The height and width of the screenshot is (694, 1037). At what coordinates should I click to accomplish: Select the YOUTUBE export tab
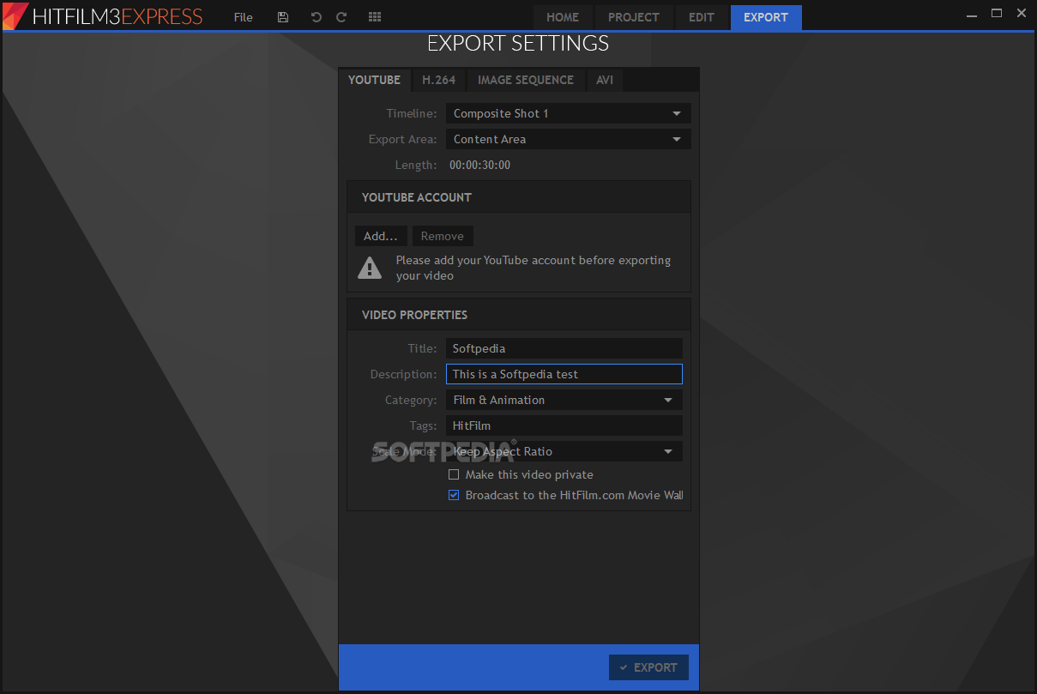point(374,80)
